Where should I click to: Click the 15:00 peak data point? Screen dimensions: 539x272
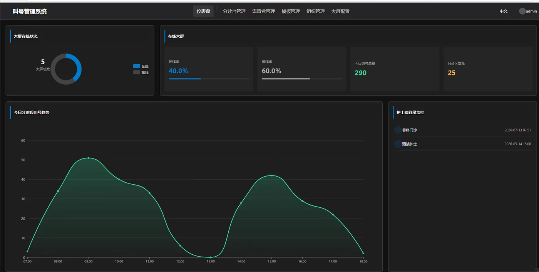click(272, 175)
